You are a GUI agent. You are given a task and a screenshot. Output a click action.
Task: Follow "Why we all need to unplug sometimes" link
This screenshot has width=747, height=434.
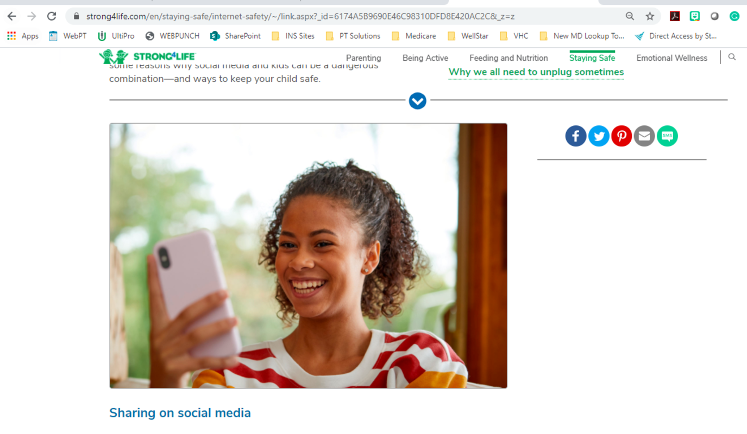(x=536, y=72)
